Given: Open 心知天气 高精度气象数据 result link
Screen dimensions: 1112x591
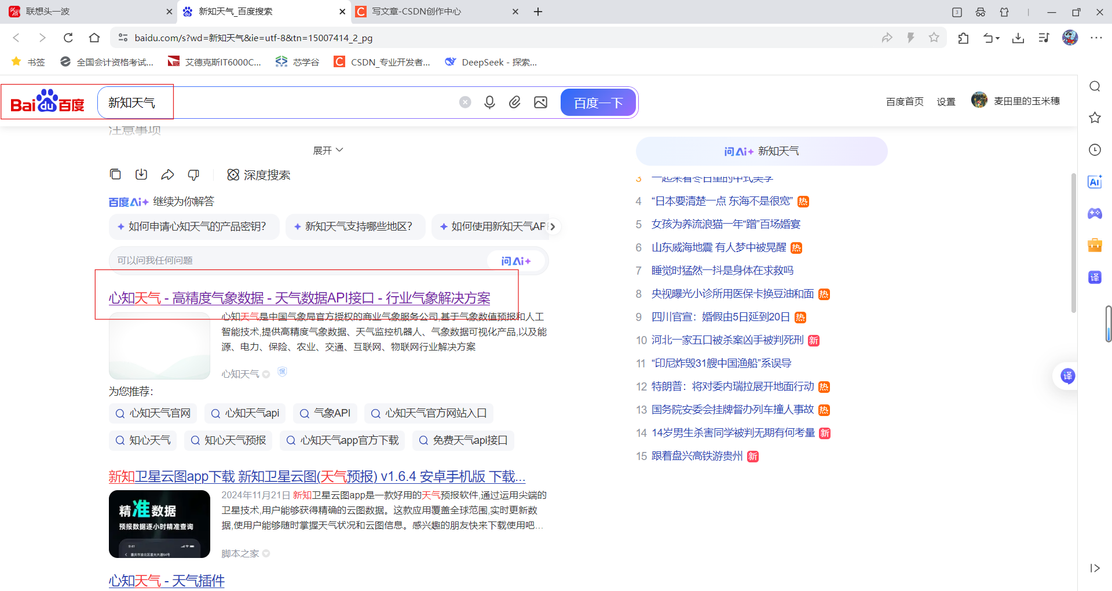Looking at the screenshot, I should [299, 298].
